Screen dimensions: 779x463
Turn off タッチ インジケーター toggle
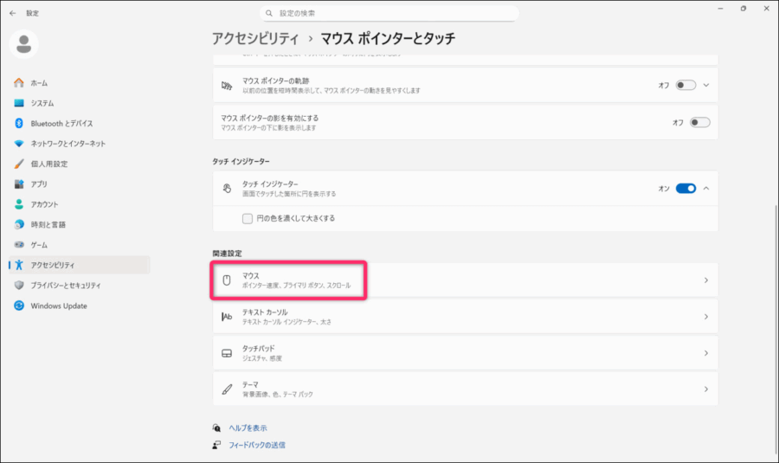[686, 189]
